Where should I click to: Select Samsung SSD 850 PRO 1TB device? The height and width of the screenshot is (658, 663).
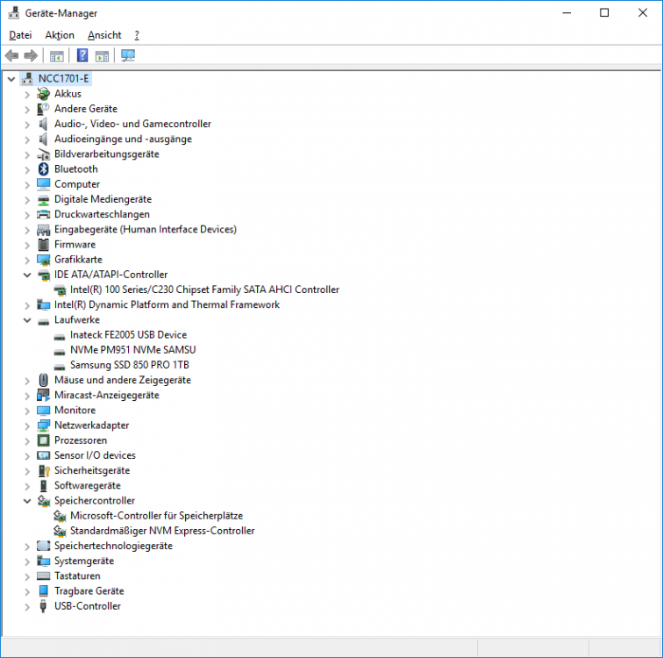[129, 365]
